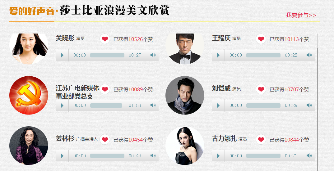Viewport: 334px width, 171px height.
Task: Seek within 刘恺威's 00:25 progress bar
Action: pos(263,106)
